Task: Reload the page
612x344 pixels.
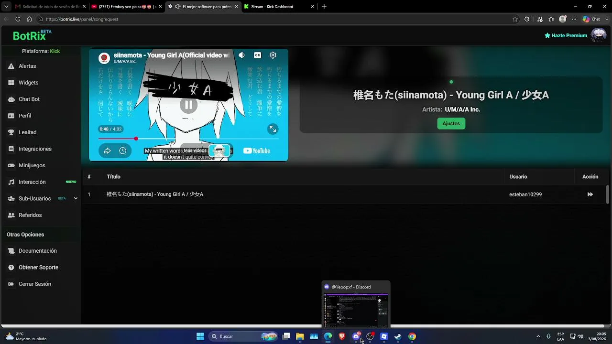Action: (x=18, y=19)
